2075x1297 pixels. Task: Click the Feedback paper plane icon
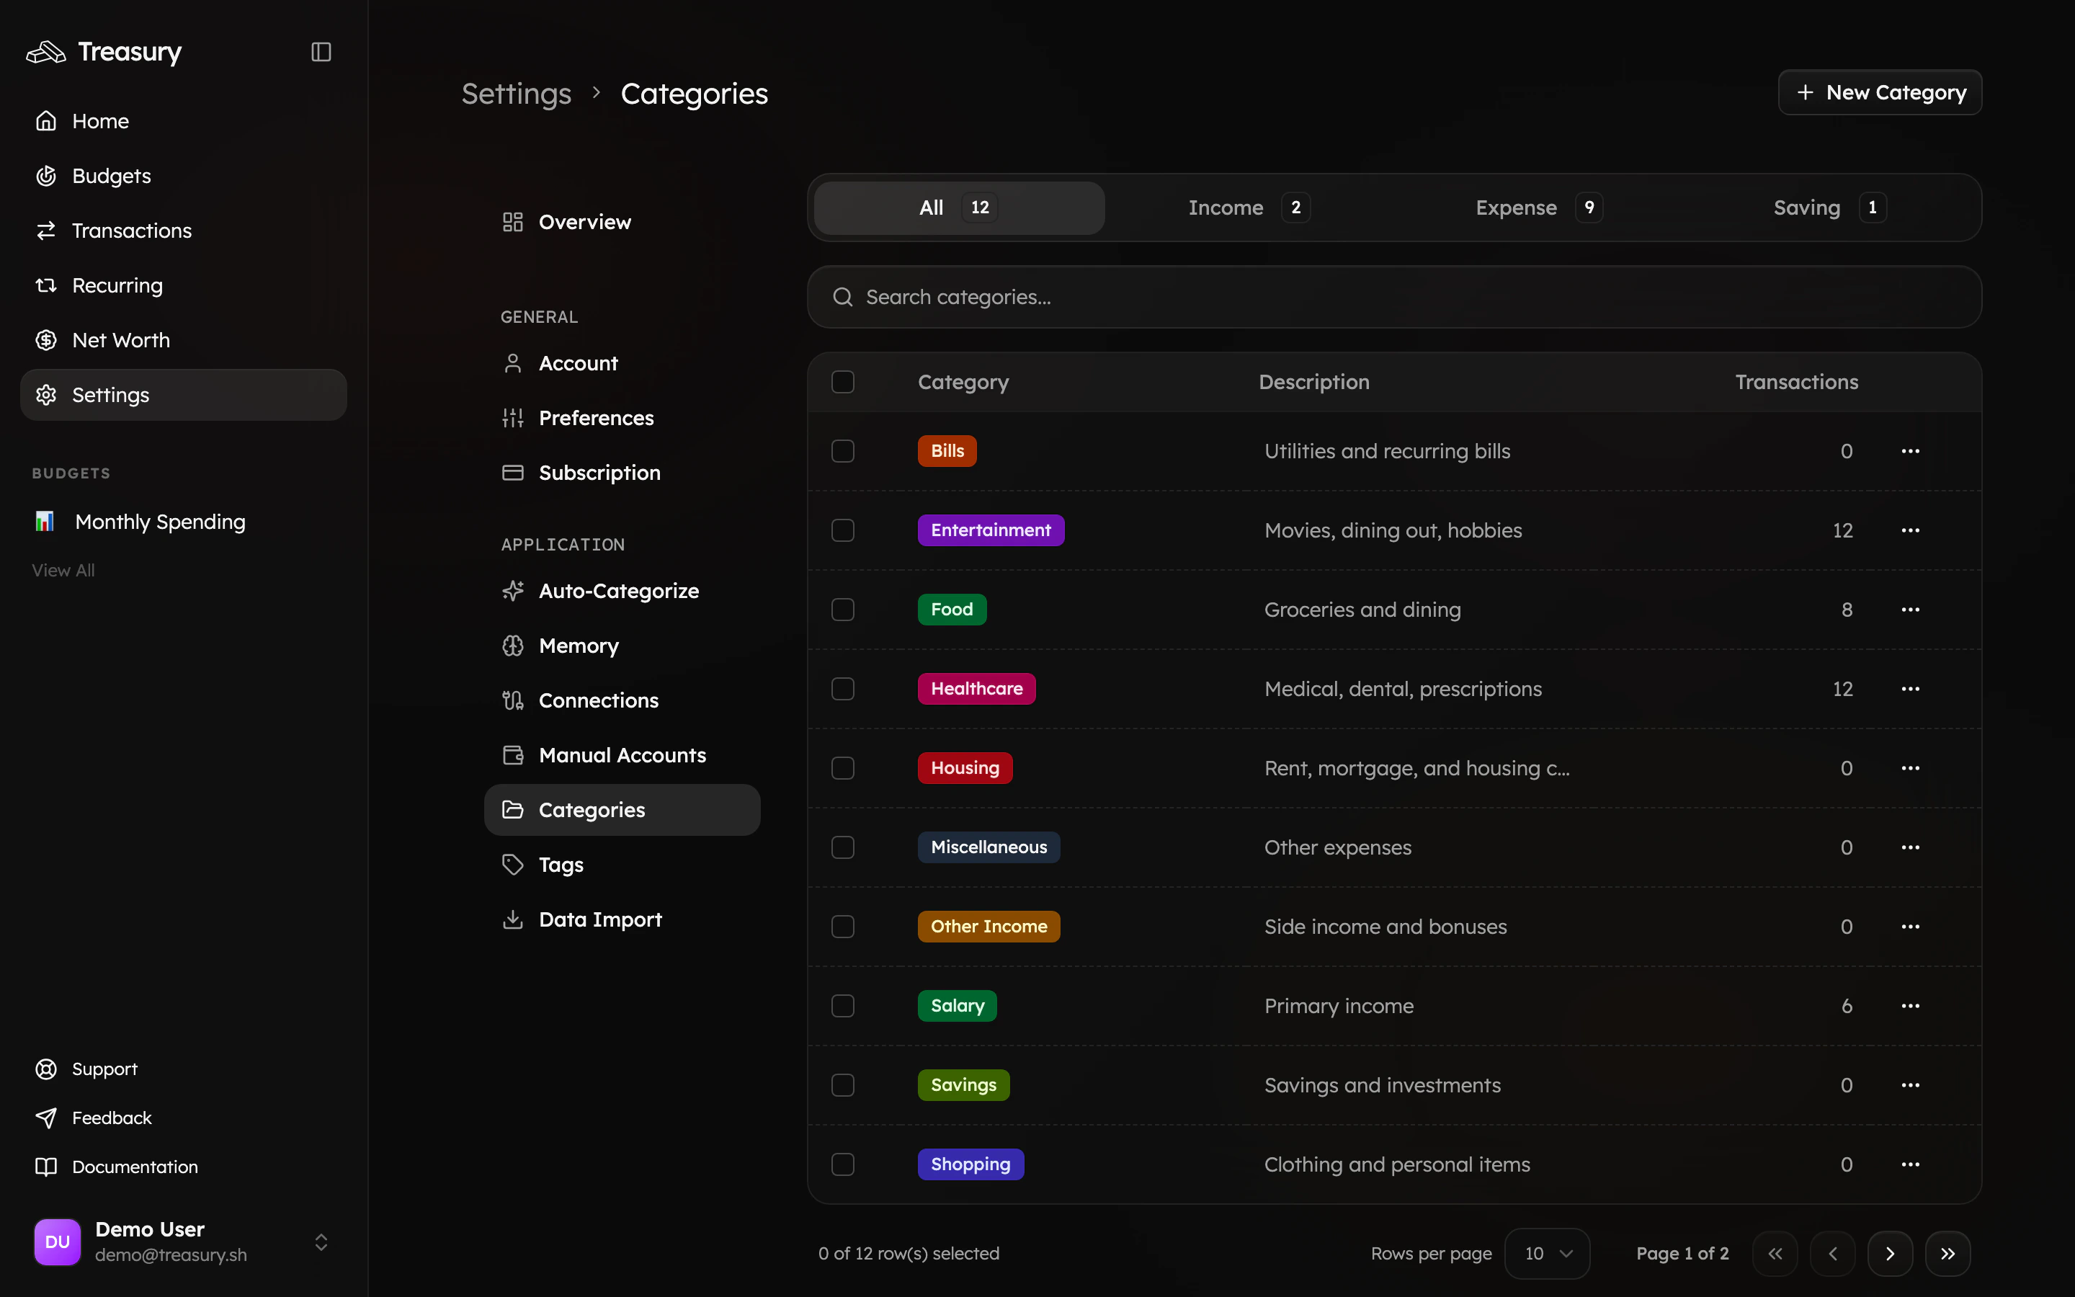pos(46,1118)
